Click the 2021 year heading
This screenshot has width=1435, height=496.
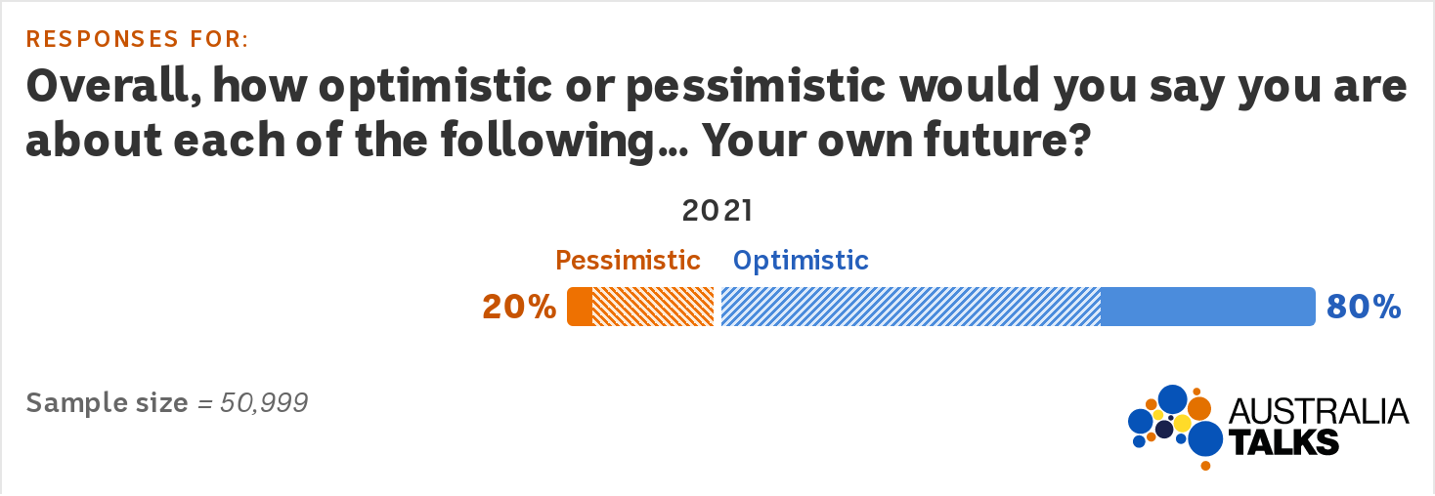tap(717, 211)
